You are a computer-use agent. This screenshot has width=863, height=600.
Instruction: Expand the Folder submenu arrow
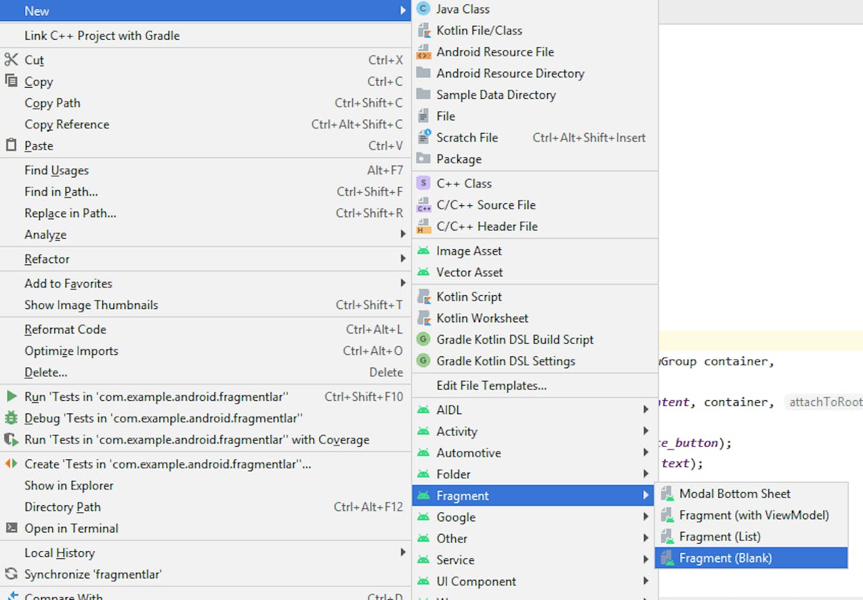(x=646, y=474)
